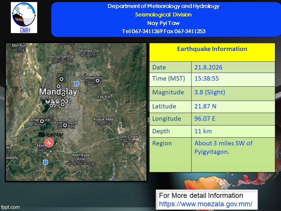Click the Pyigyitagon location marker
The image size is (281, 211).
click(x=65, y=125)
